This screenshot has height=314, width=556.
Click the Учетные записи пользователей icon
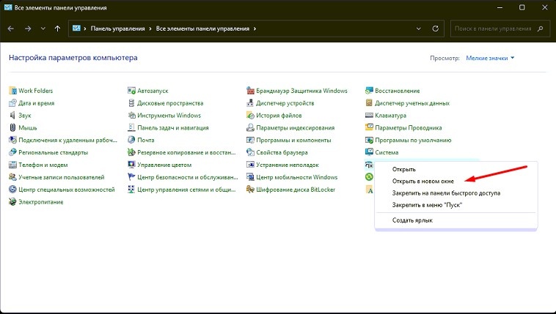pos(12,177)
